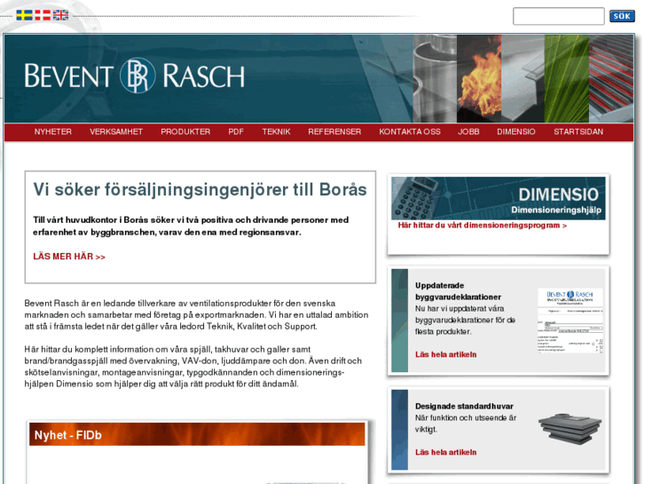Open the Här hittar du vårt dimensioneringsprogram link

click(482, 226)
